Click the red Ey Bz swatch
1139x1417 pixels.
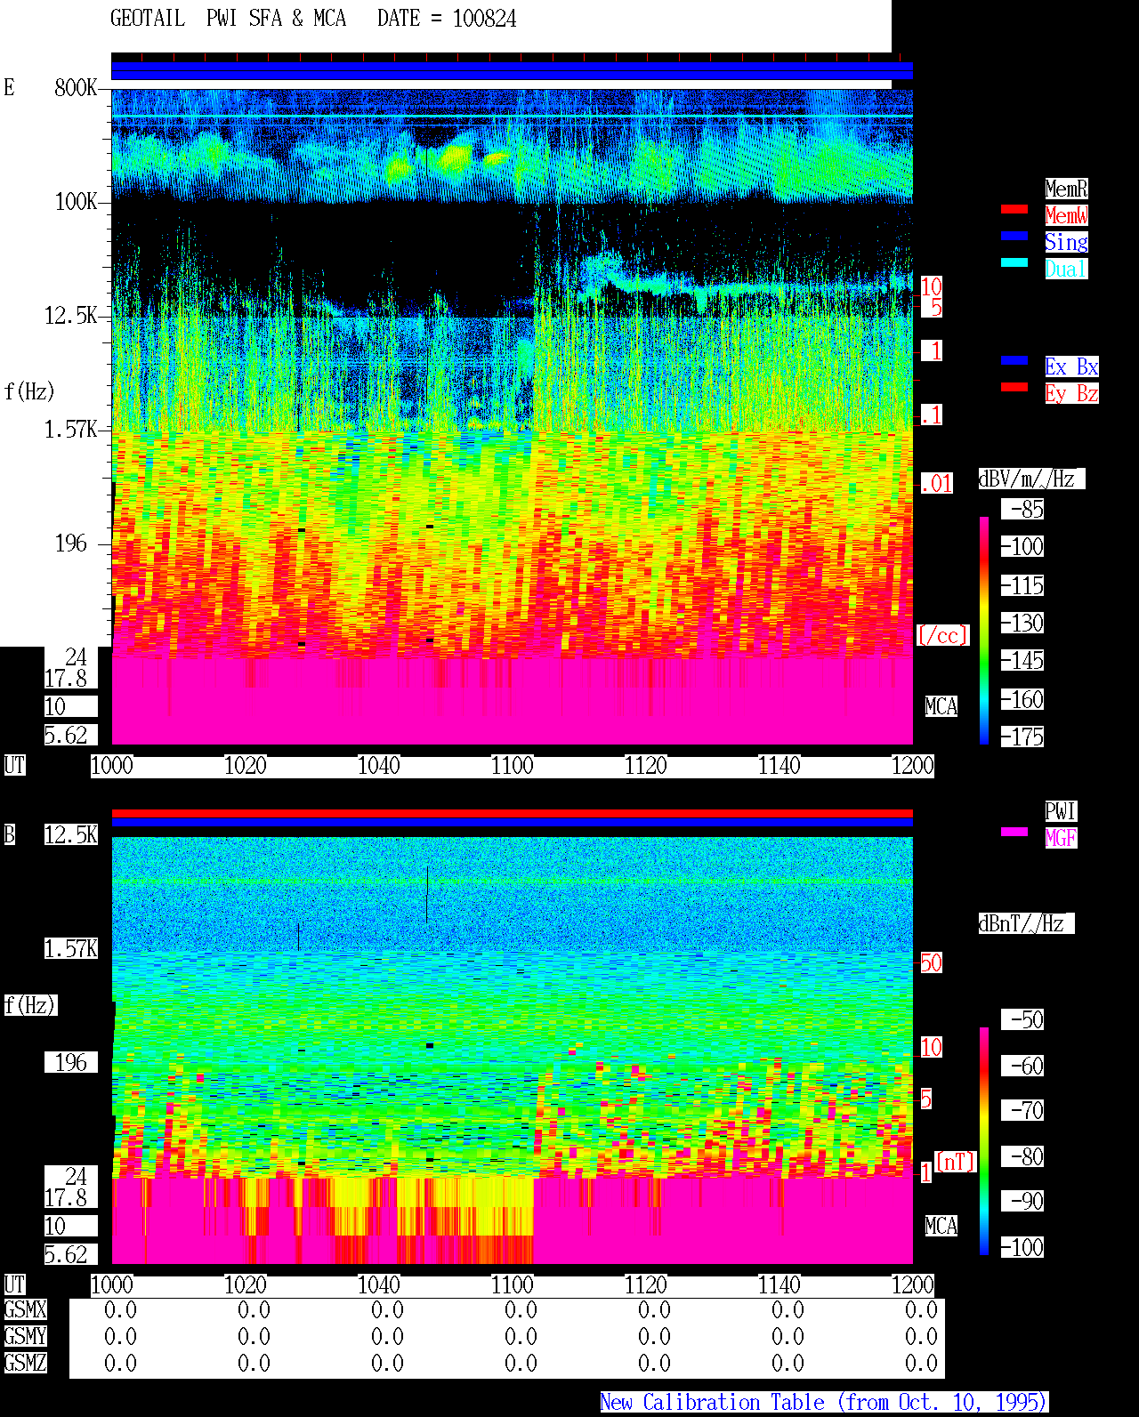point(1014,387)
